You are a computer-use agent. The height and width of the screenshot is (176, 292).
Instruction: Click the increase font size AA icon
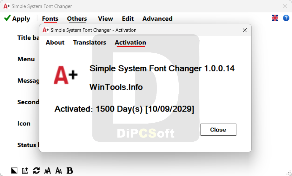(48, 170)
